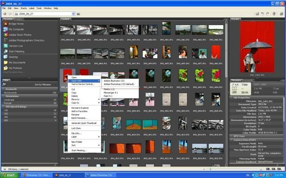Toggle ISO 200 filter
This screenshot has height=178, width=286.
point(30,114)
